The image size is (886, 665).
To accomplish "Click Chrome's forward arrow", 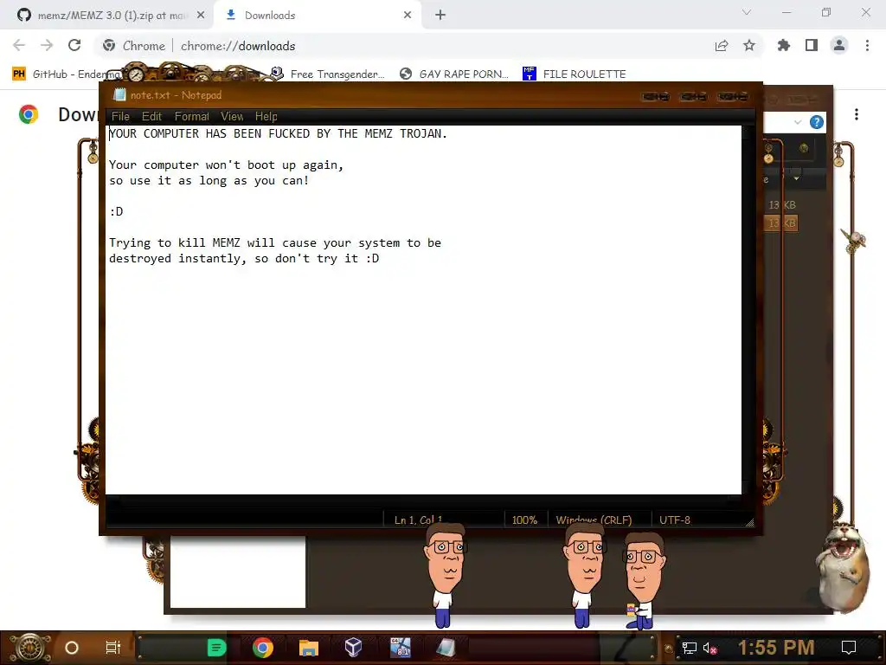I will point(47,45).
